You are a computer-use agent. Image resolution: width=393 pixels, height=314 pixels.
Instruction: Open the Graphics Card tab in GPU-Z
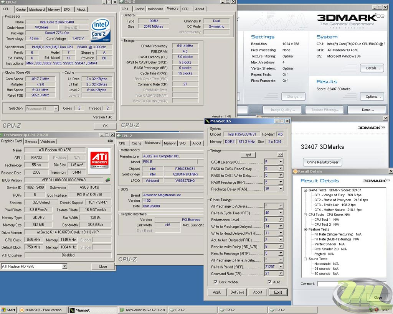pyautogui.click(x=11, y=141)
